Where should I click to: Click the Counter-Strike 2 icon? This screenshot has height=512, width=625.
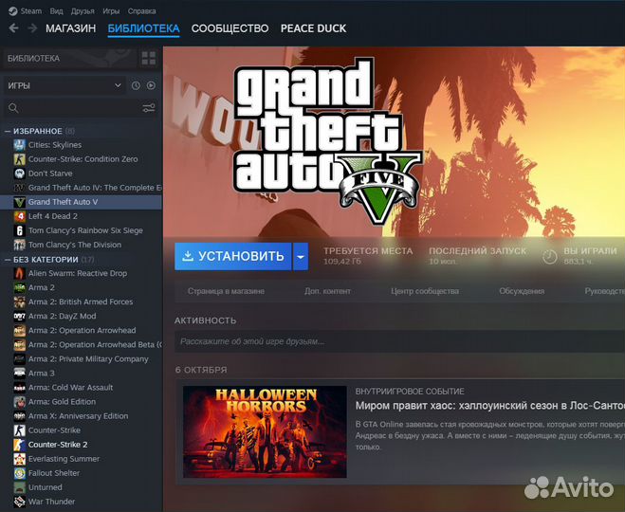19,445
